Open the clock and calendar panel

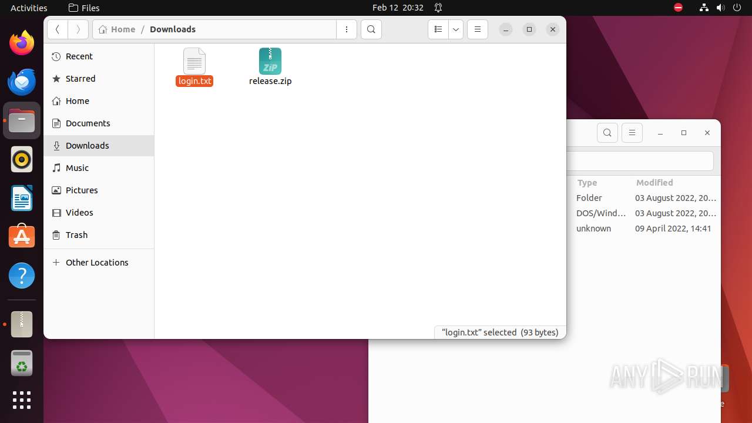point(398,8)
